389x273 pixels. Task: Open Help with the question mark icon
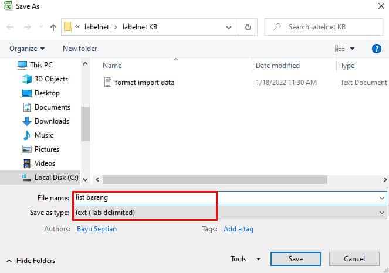pos(376,49)
